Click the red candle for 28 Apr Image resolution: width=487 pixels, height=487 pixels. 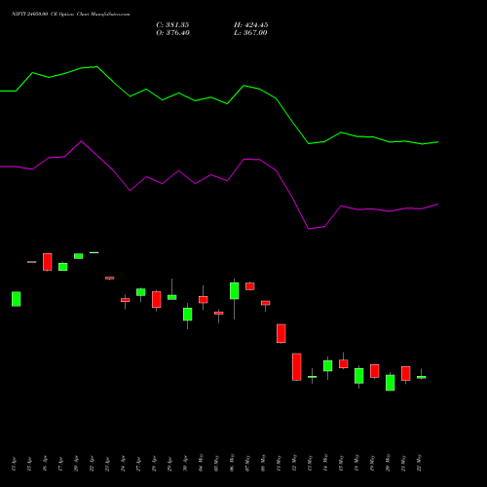[157, 299]
